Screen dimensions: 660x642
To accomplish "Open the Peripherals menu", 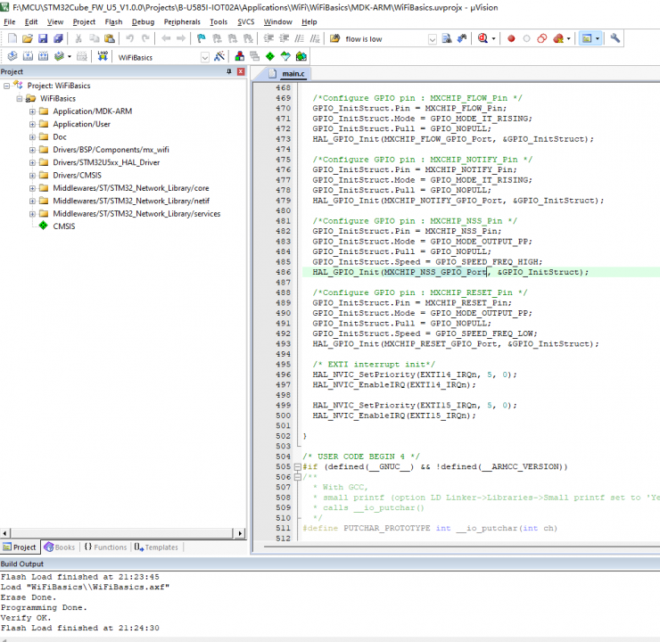I will pos(182,22).
